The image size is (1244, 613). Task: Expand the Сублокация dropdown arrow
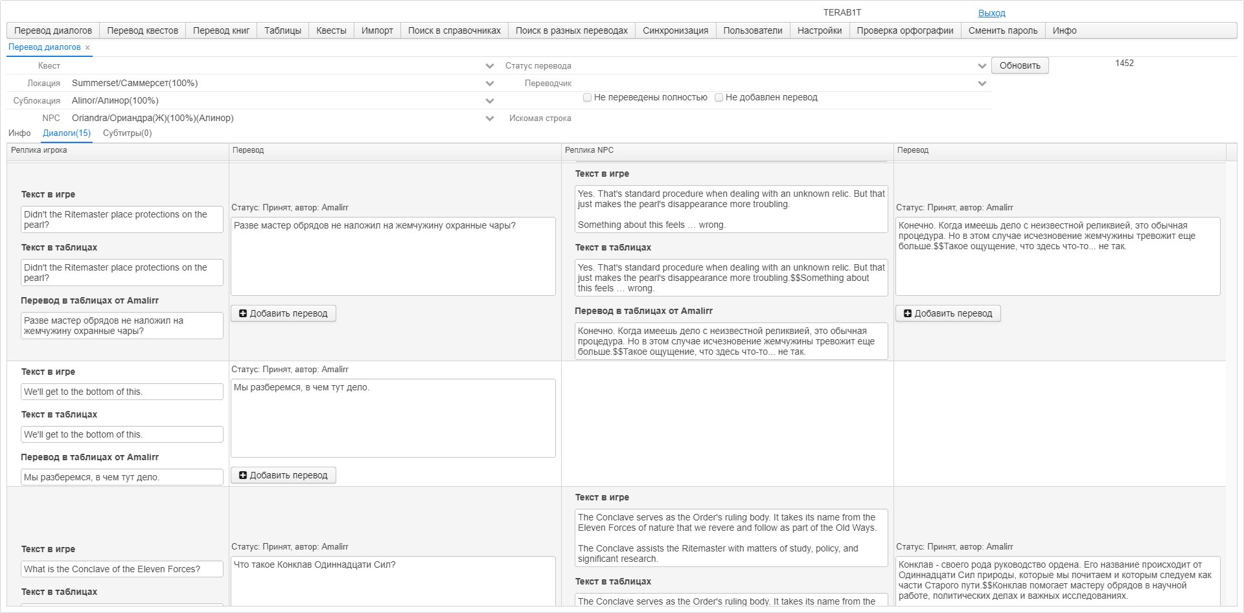pos(490,101)
